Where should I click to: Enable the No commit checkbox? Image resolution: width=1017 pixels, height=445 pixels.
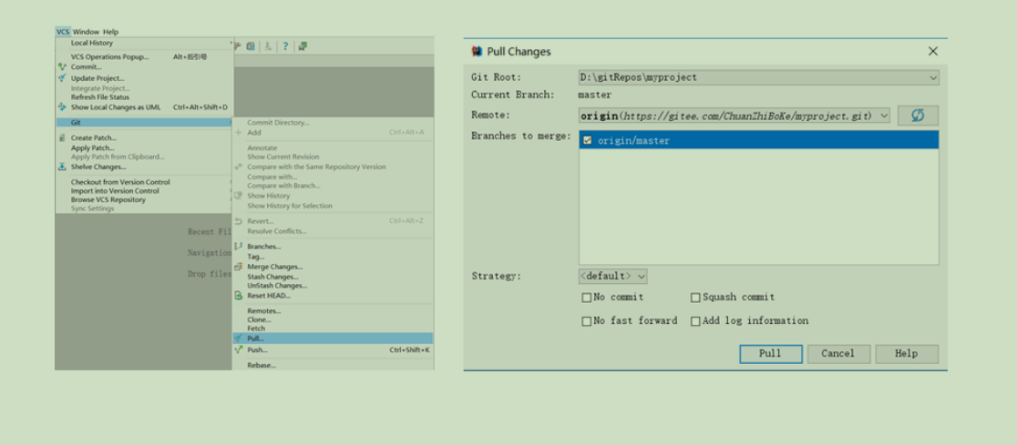tap(587, 298)
